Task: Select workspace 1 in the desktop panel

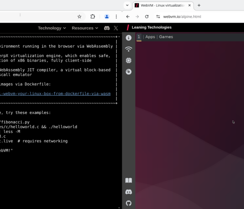Action: pyautogui.click(x=139, y=37)
